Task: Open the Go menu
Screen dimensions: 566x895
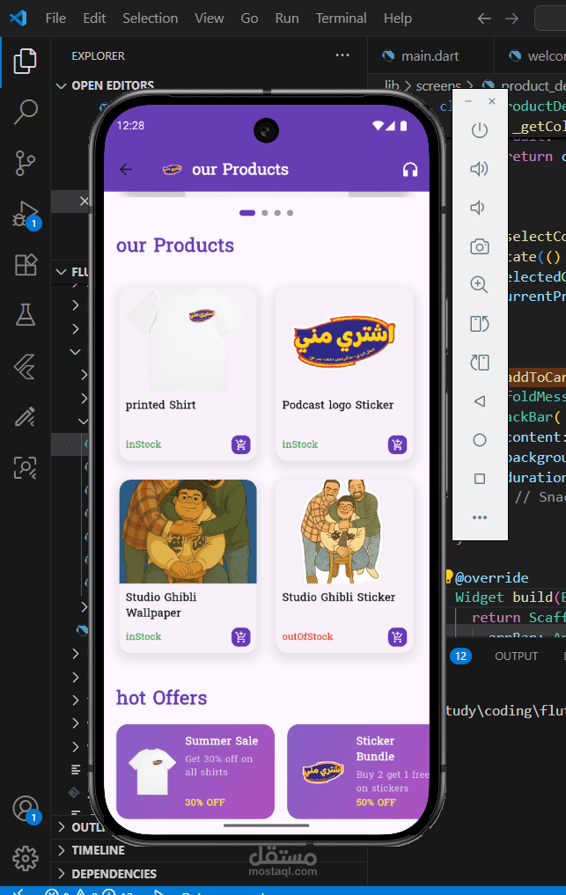Action: pyautogui.click(x=249, y=18)
